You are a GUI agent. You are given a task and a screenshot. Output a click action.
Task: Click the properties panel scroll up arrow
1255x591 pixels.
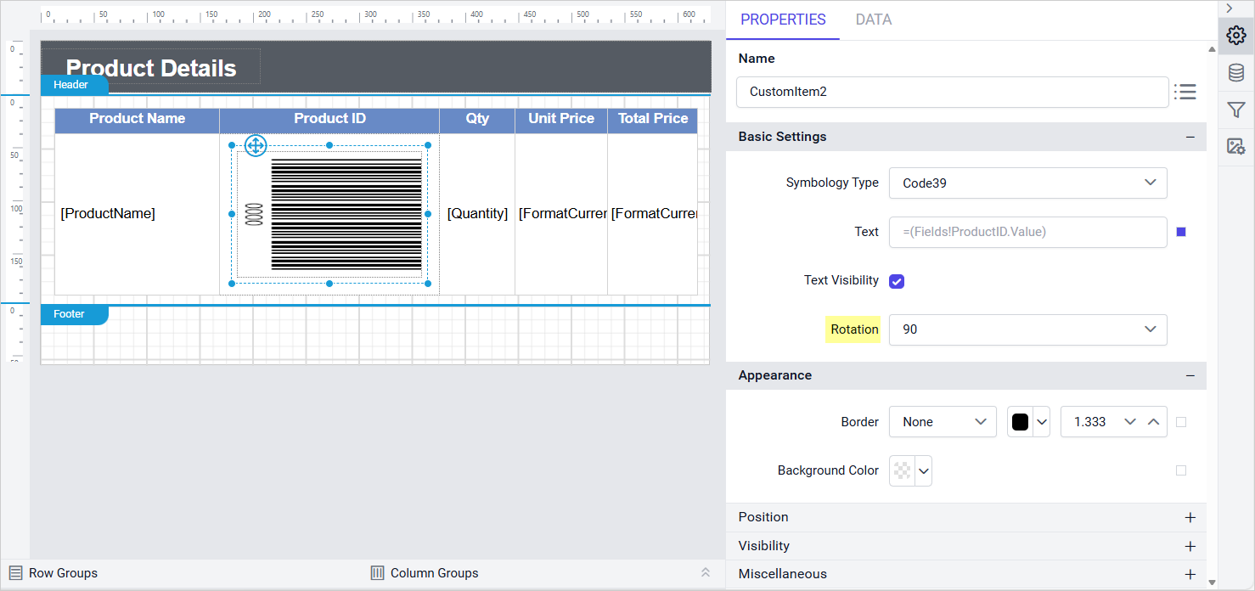(1212, 49)
